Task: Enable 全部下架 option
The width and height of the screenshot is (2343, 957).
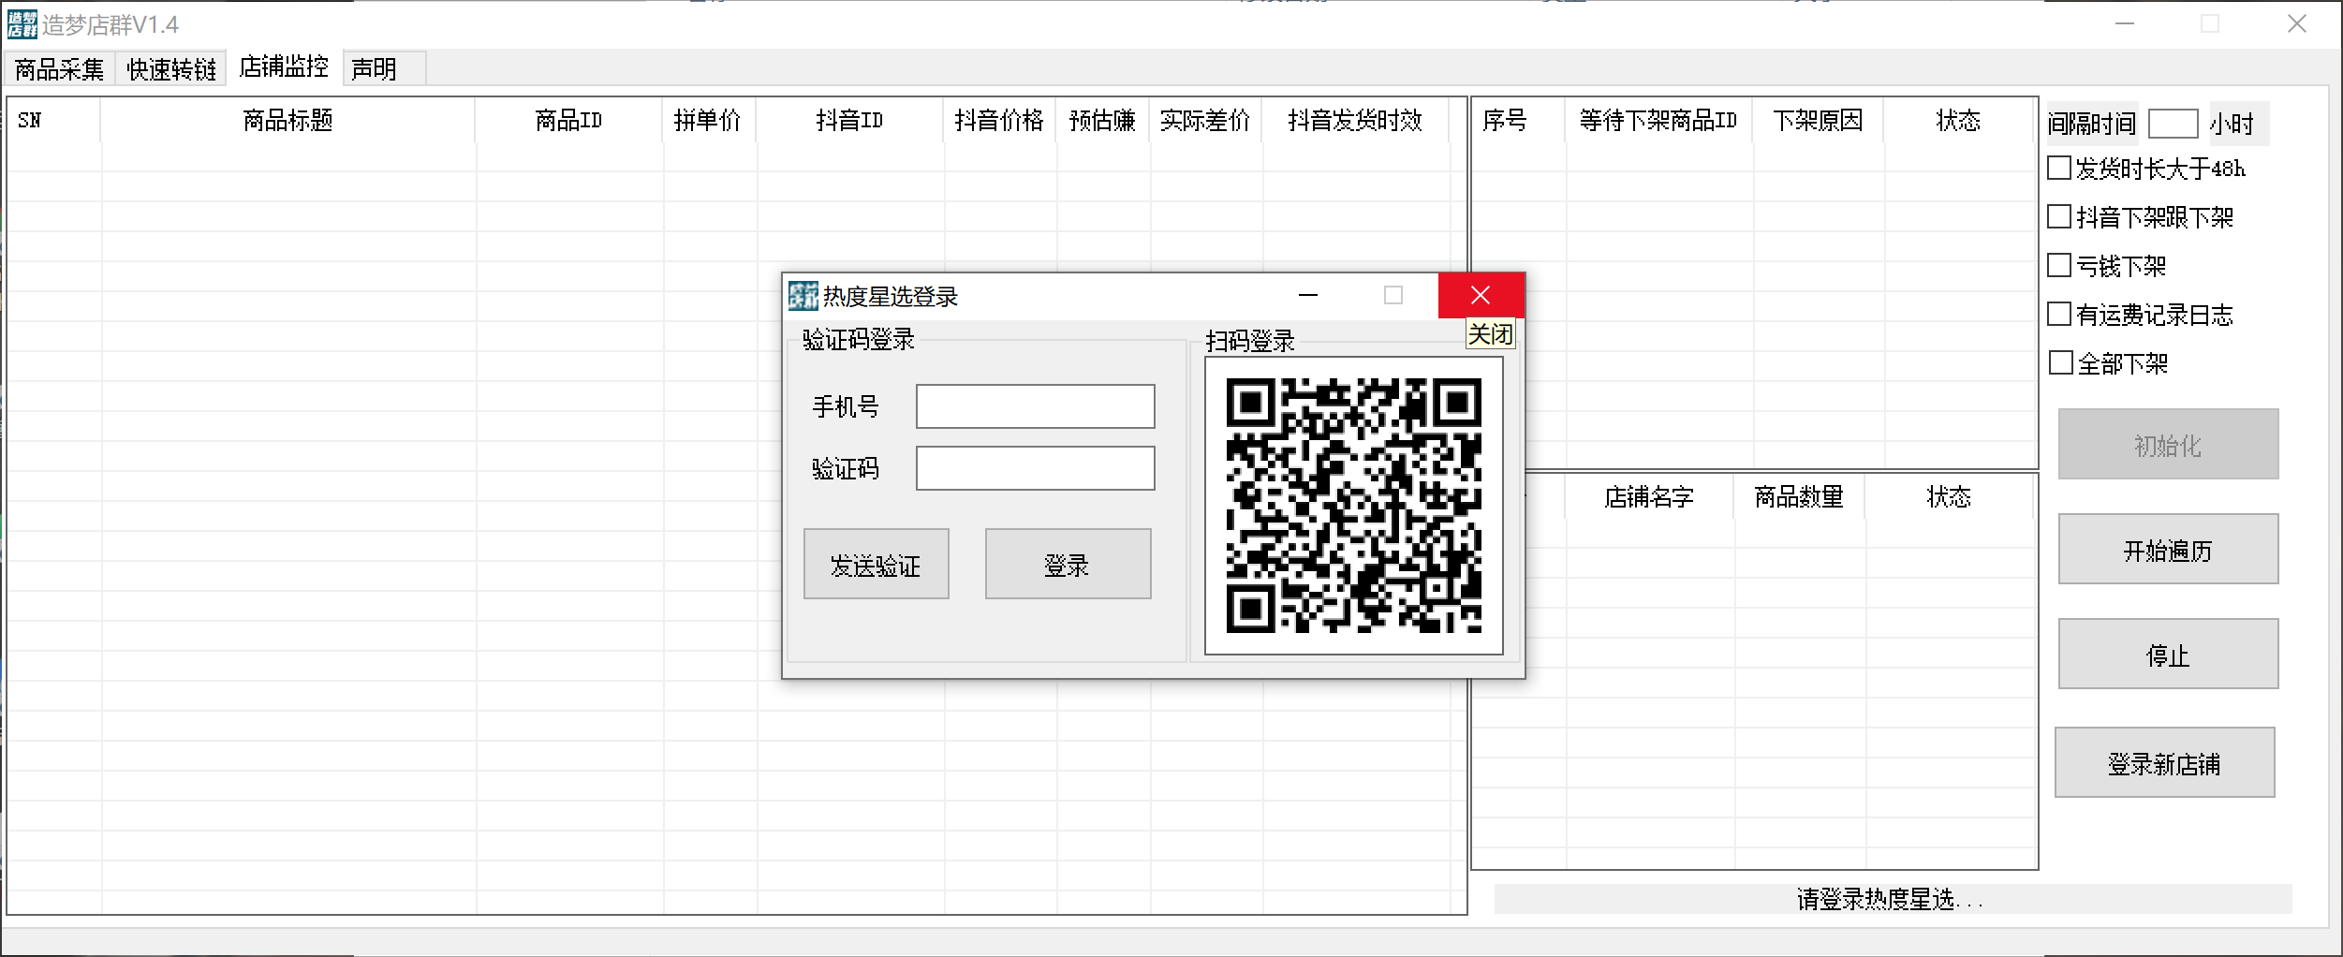Action: click(x=2059, y=363)
